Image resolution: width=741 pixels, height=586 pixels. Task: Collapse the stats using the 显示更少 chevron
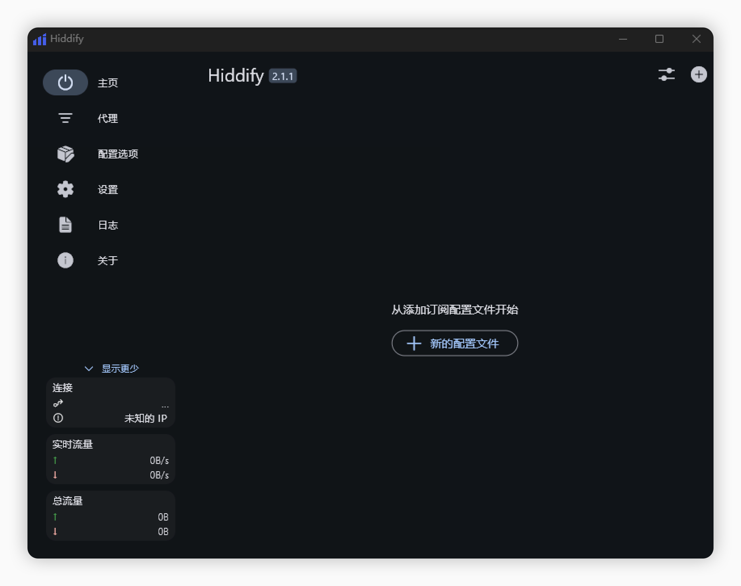click(x=89, y=369)
